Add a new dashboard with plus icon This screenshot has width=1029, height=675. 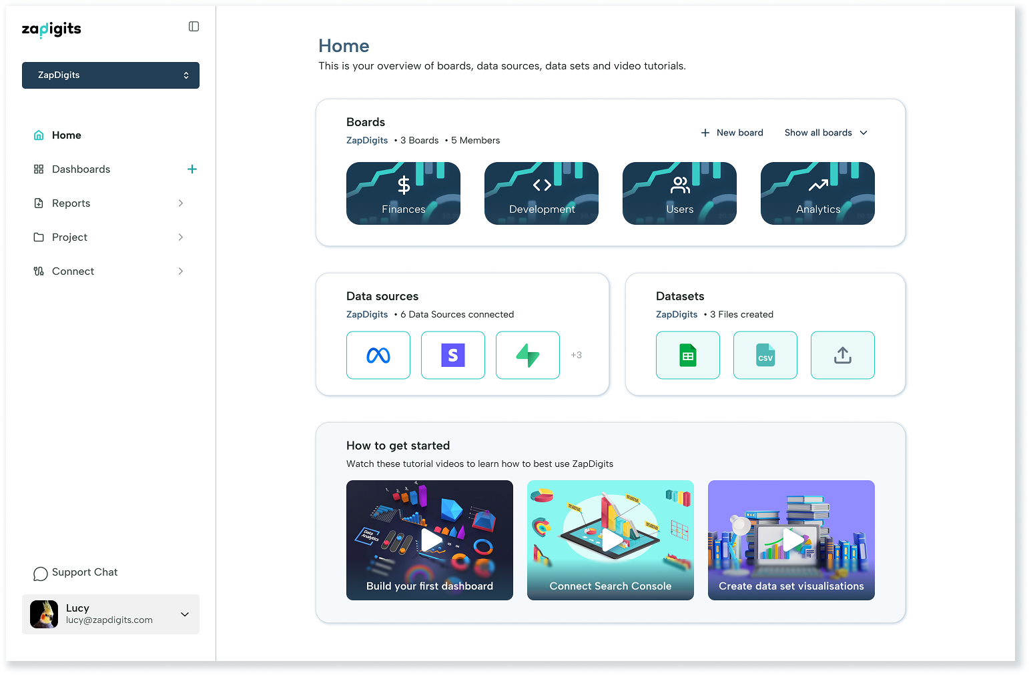point(192,169)
